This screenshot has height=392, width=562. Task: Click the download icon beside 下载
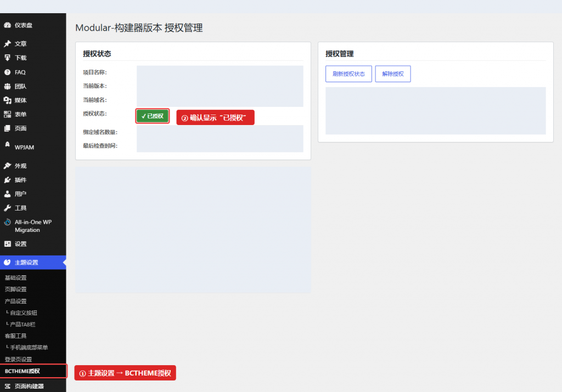tap(7, 58)
